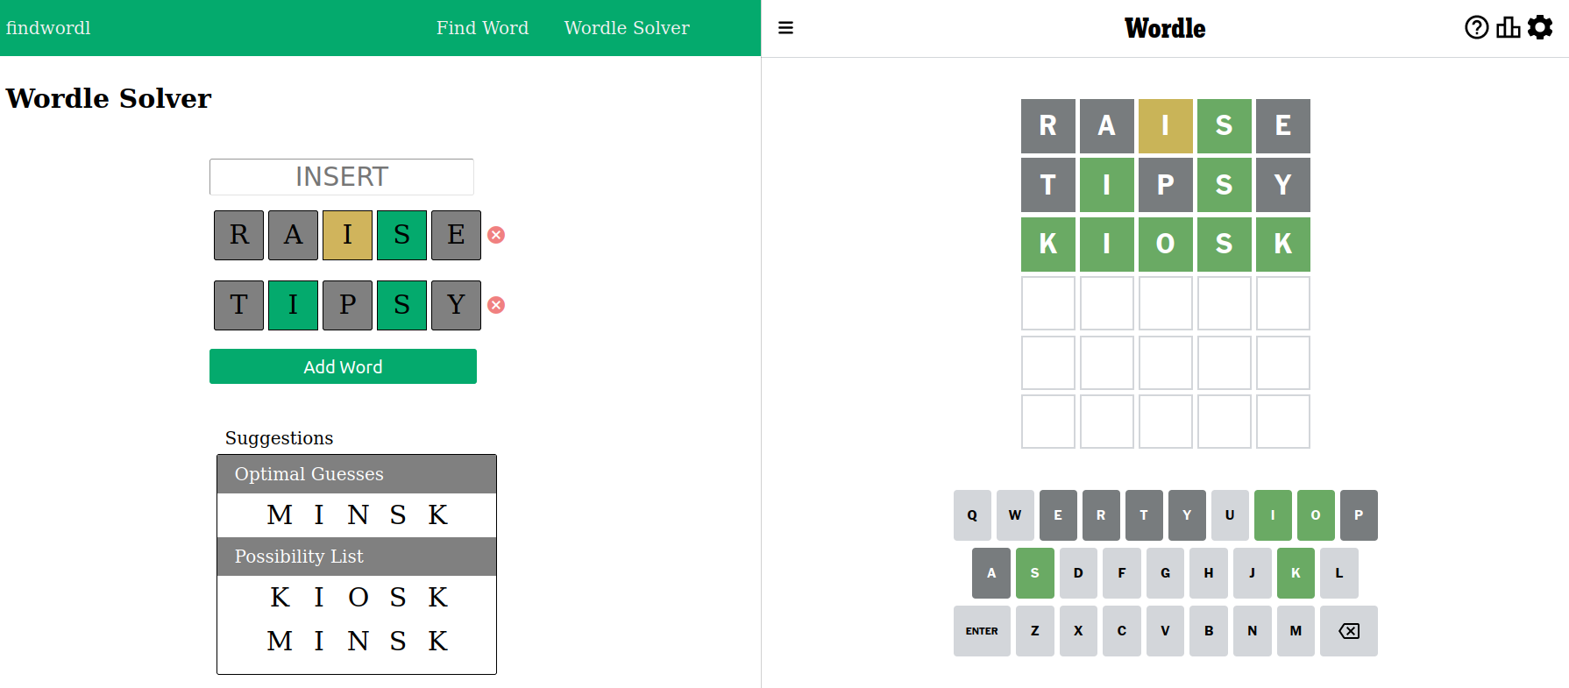
Task: Click the M key on the keyboard
Action: pyautogui.click(x=1296, y=631)
